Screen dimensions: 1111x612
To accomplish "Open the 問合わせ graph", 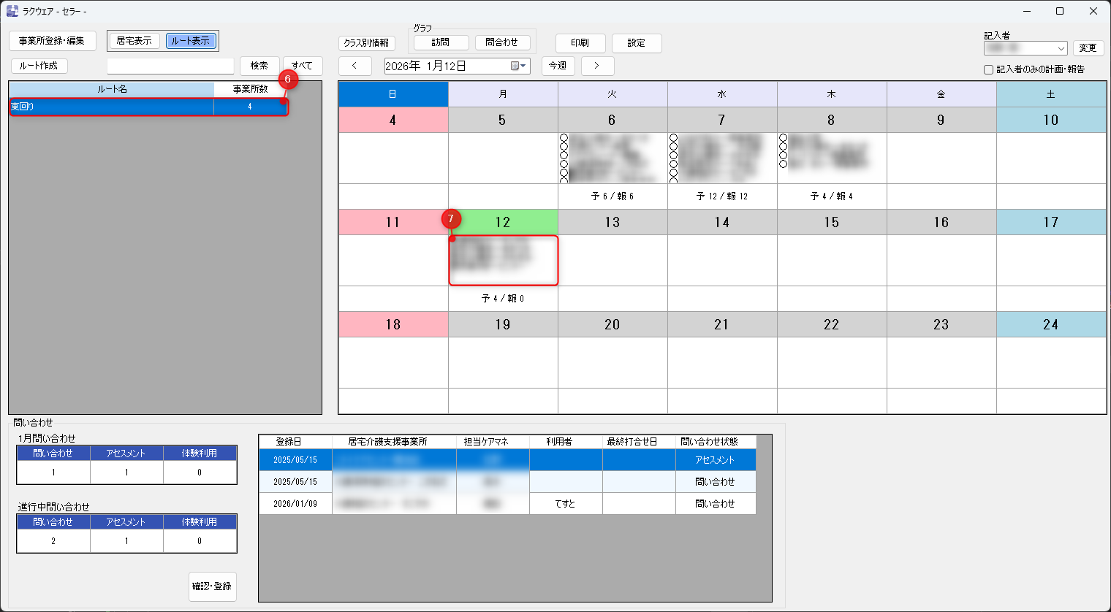I will point(501,42).
